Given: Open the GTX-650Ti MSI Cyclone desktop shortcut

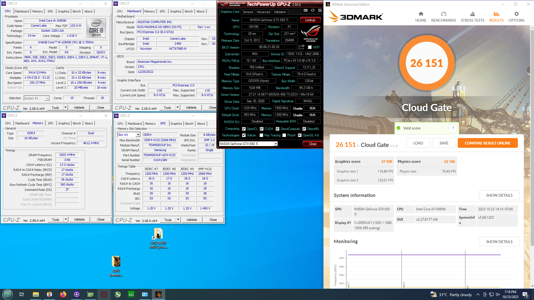Looking at the screenshot, I should click(158, 238).
